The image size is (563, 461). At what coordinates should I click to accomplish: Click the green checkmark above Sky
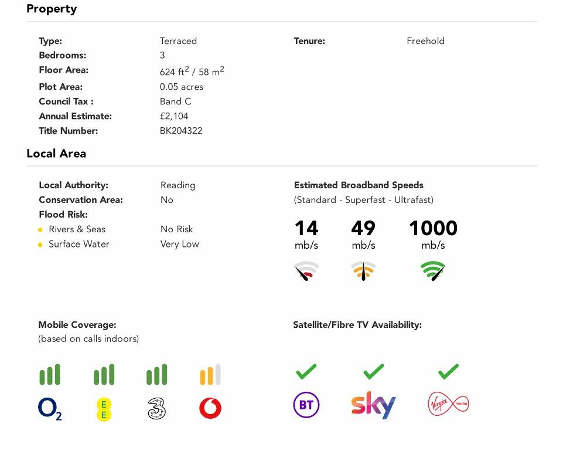(373, 371)
